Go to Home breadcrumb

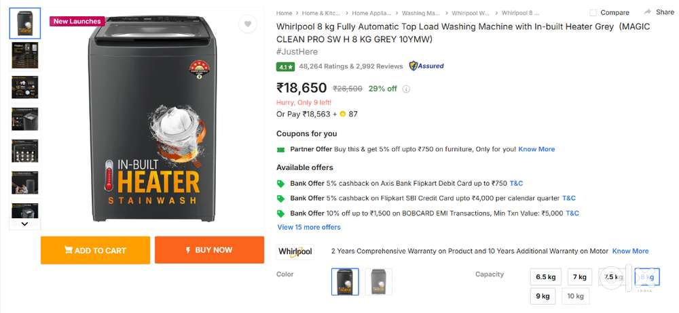pyautogui.click(x=284, y=13)
